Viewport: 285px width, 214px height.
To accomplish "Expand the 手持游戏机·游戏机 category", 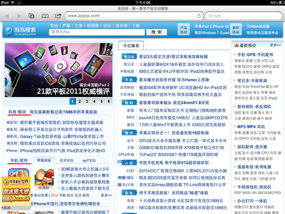I will pos(254,187).
